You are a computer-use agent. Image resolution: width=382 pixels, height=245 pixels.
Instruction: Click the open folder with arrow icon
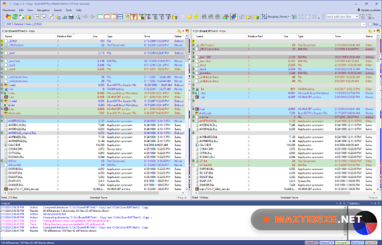tap(28, 16)
